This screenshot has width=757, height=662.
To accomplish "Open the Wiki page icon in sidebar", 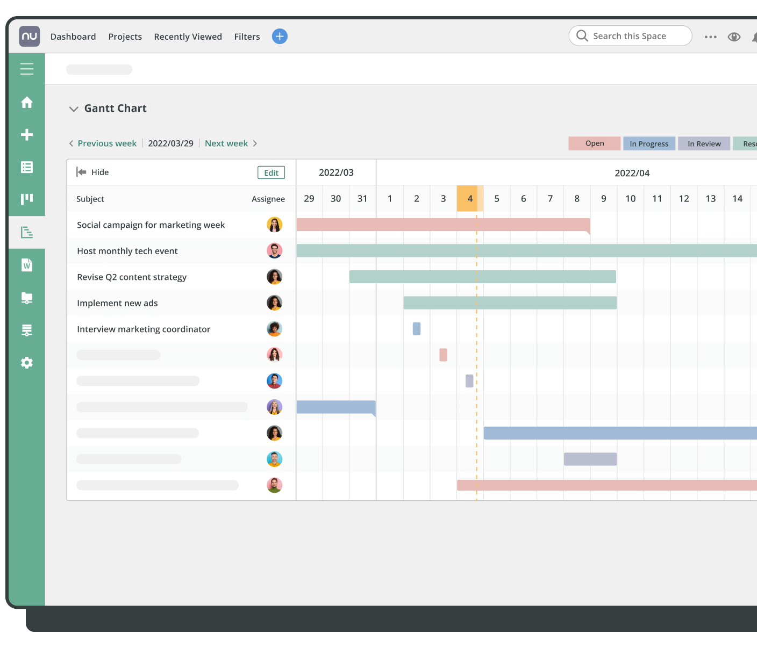I will 27,264.
